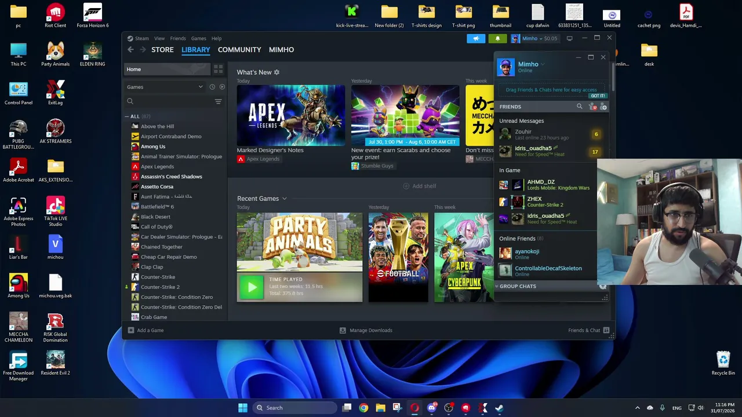
Task: Open Riot Client desktop shortcut
Action: point(55,16)
